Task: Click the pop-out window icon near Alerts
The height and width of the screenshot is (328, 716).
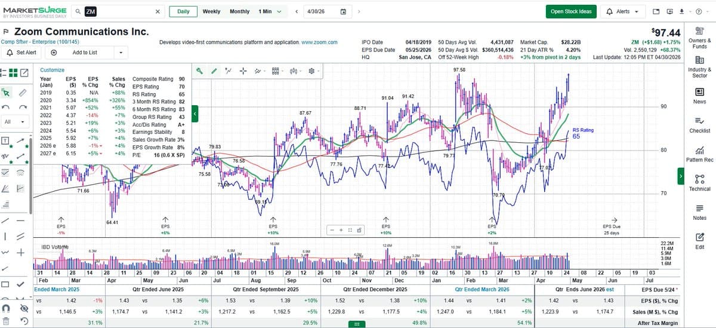Action: (656, 11)
